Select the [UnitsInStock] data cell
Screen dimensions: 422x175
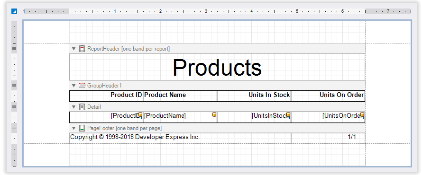tap(254, 117)
